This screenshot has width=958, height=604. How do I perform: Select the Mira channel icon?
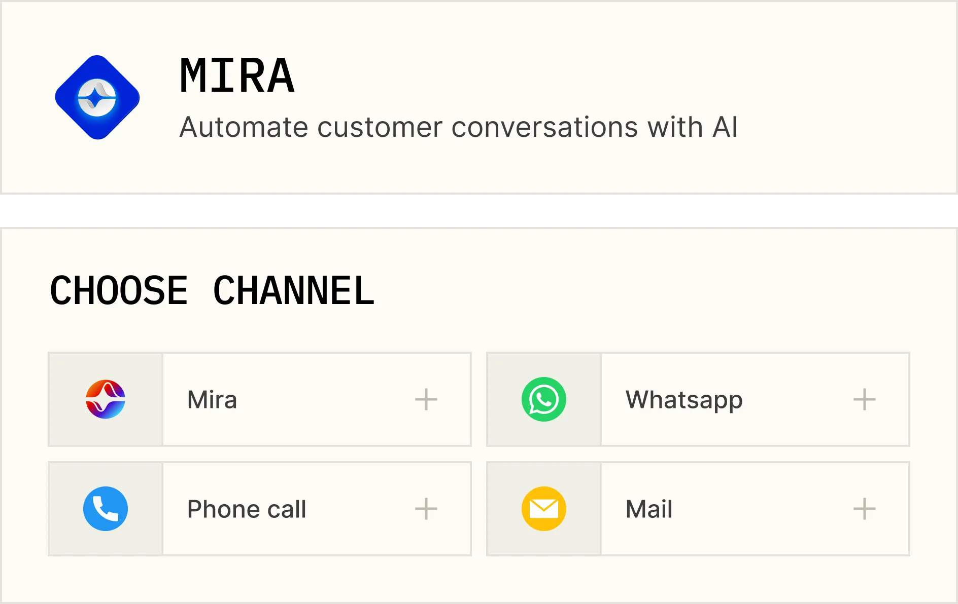click(x=105, y=399)
